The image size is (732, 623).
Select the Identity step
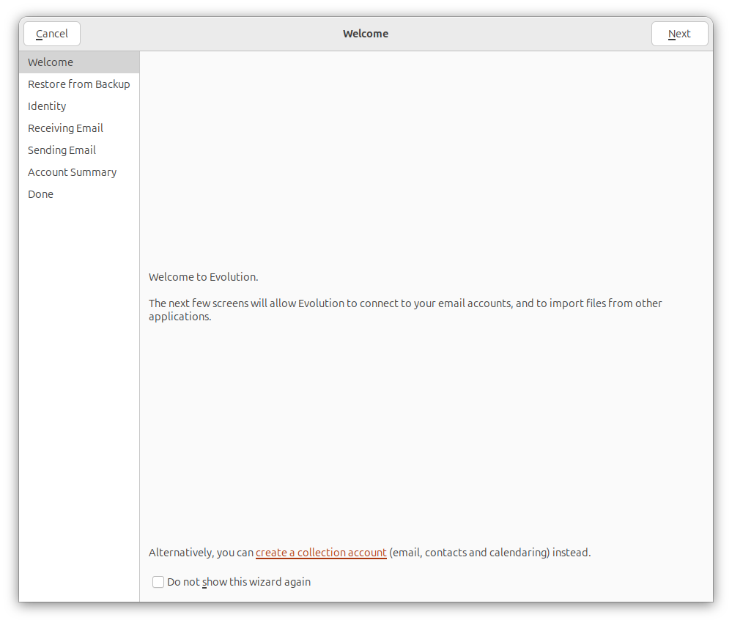click(x=79, y=106)
